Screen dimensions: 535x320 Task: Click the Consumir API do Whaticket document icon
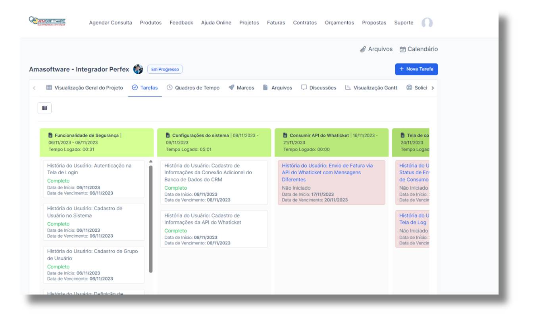coord(285,135)
